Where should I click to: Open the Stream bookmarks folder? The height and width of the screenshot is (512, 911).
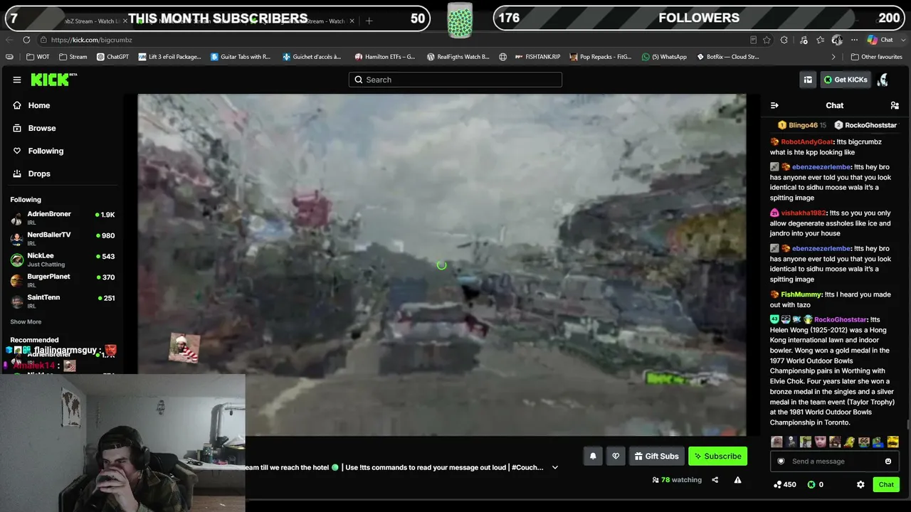pos(73,57)
